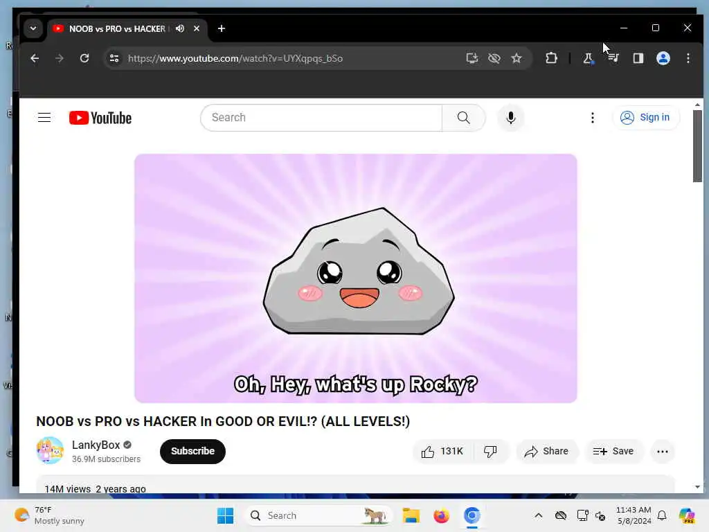Install app icon in address bar
Viewport: 709px width, 532px height.
[x=472, y=58]
